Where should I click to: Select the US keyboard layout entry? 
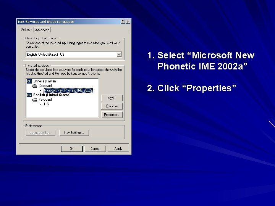click(46, 104)
